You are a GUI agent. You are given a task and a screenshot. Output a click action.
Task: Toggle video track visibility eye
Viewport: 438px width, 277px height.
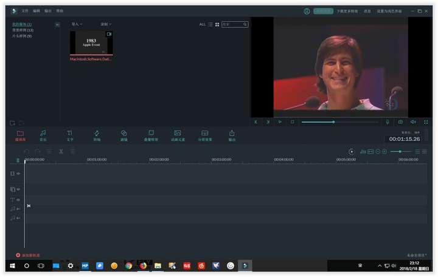click(x=18, y=174)
